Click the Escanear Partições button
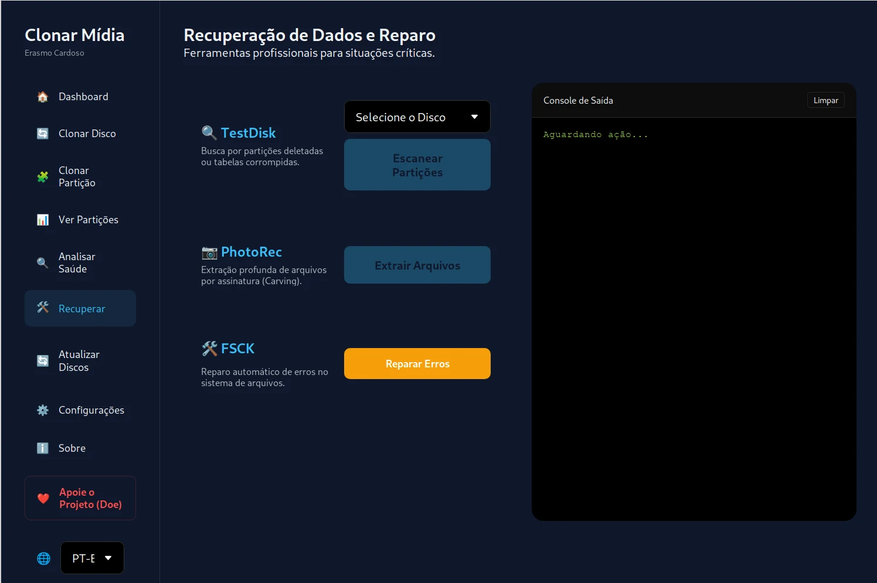Screen dimensions: 877x583 [417, 165]
